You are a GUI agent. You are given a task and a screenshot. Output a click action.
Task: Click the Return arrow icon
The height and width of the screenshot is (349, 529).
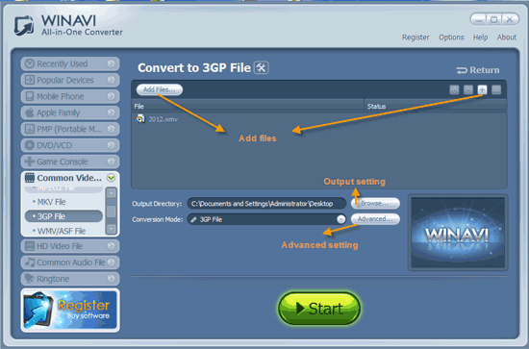pyautogui.click(x=461, y=70)
